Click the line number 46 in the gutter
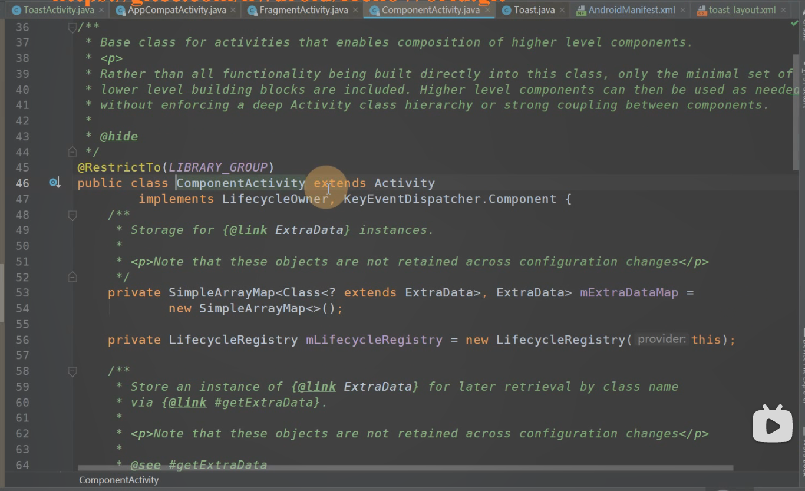This screenshot has height=491, width=805. [22, 183]
